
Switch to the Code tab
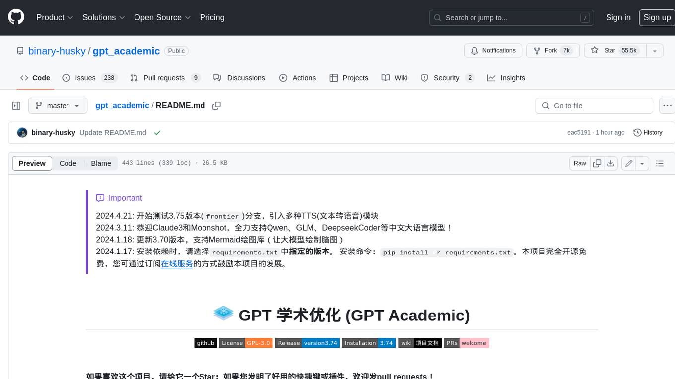(35, 78)
